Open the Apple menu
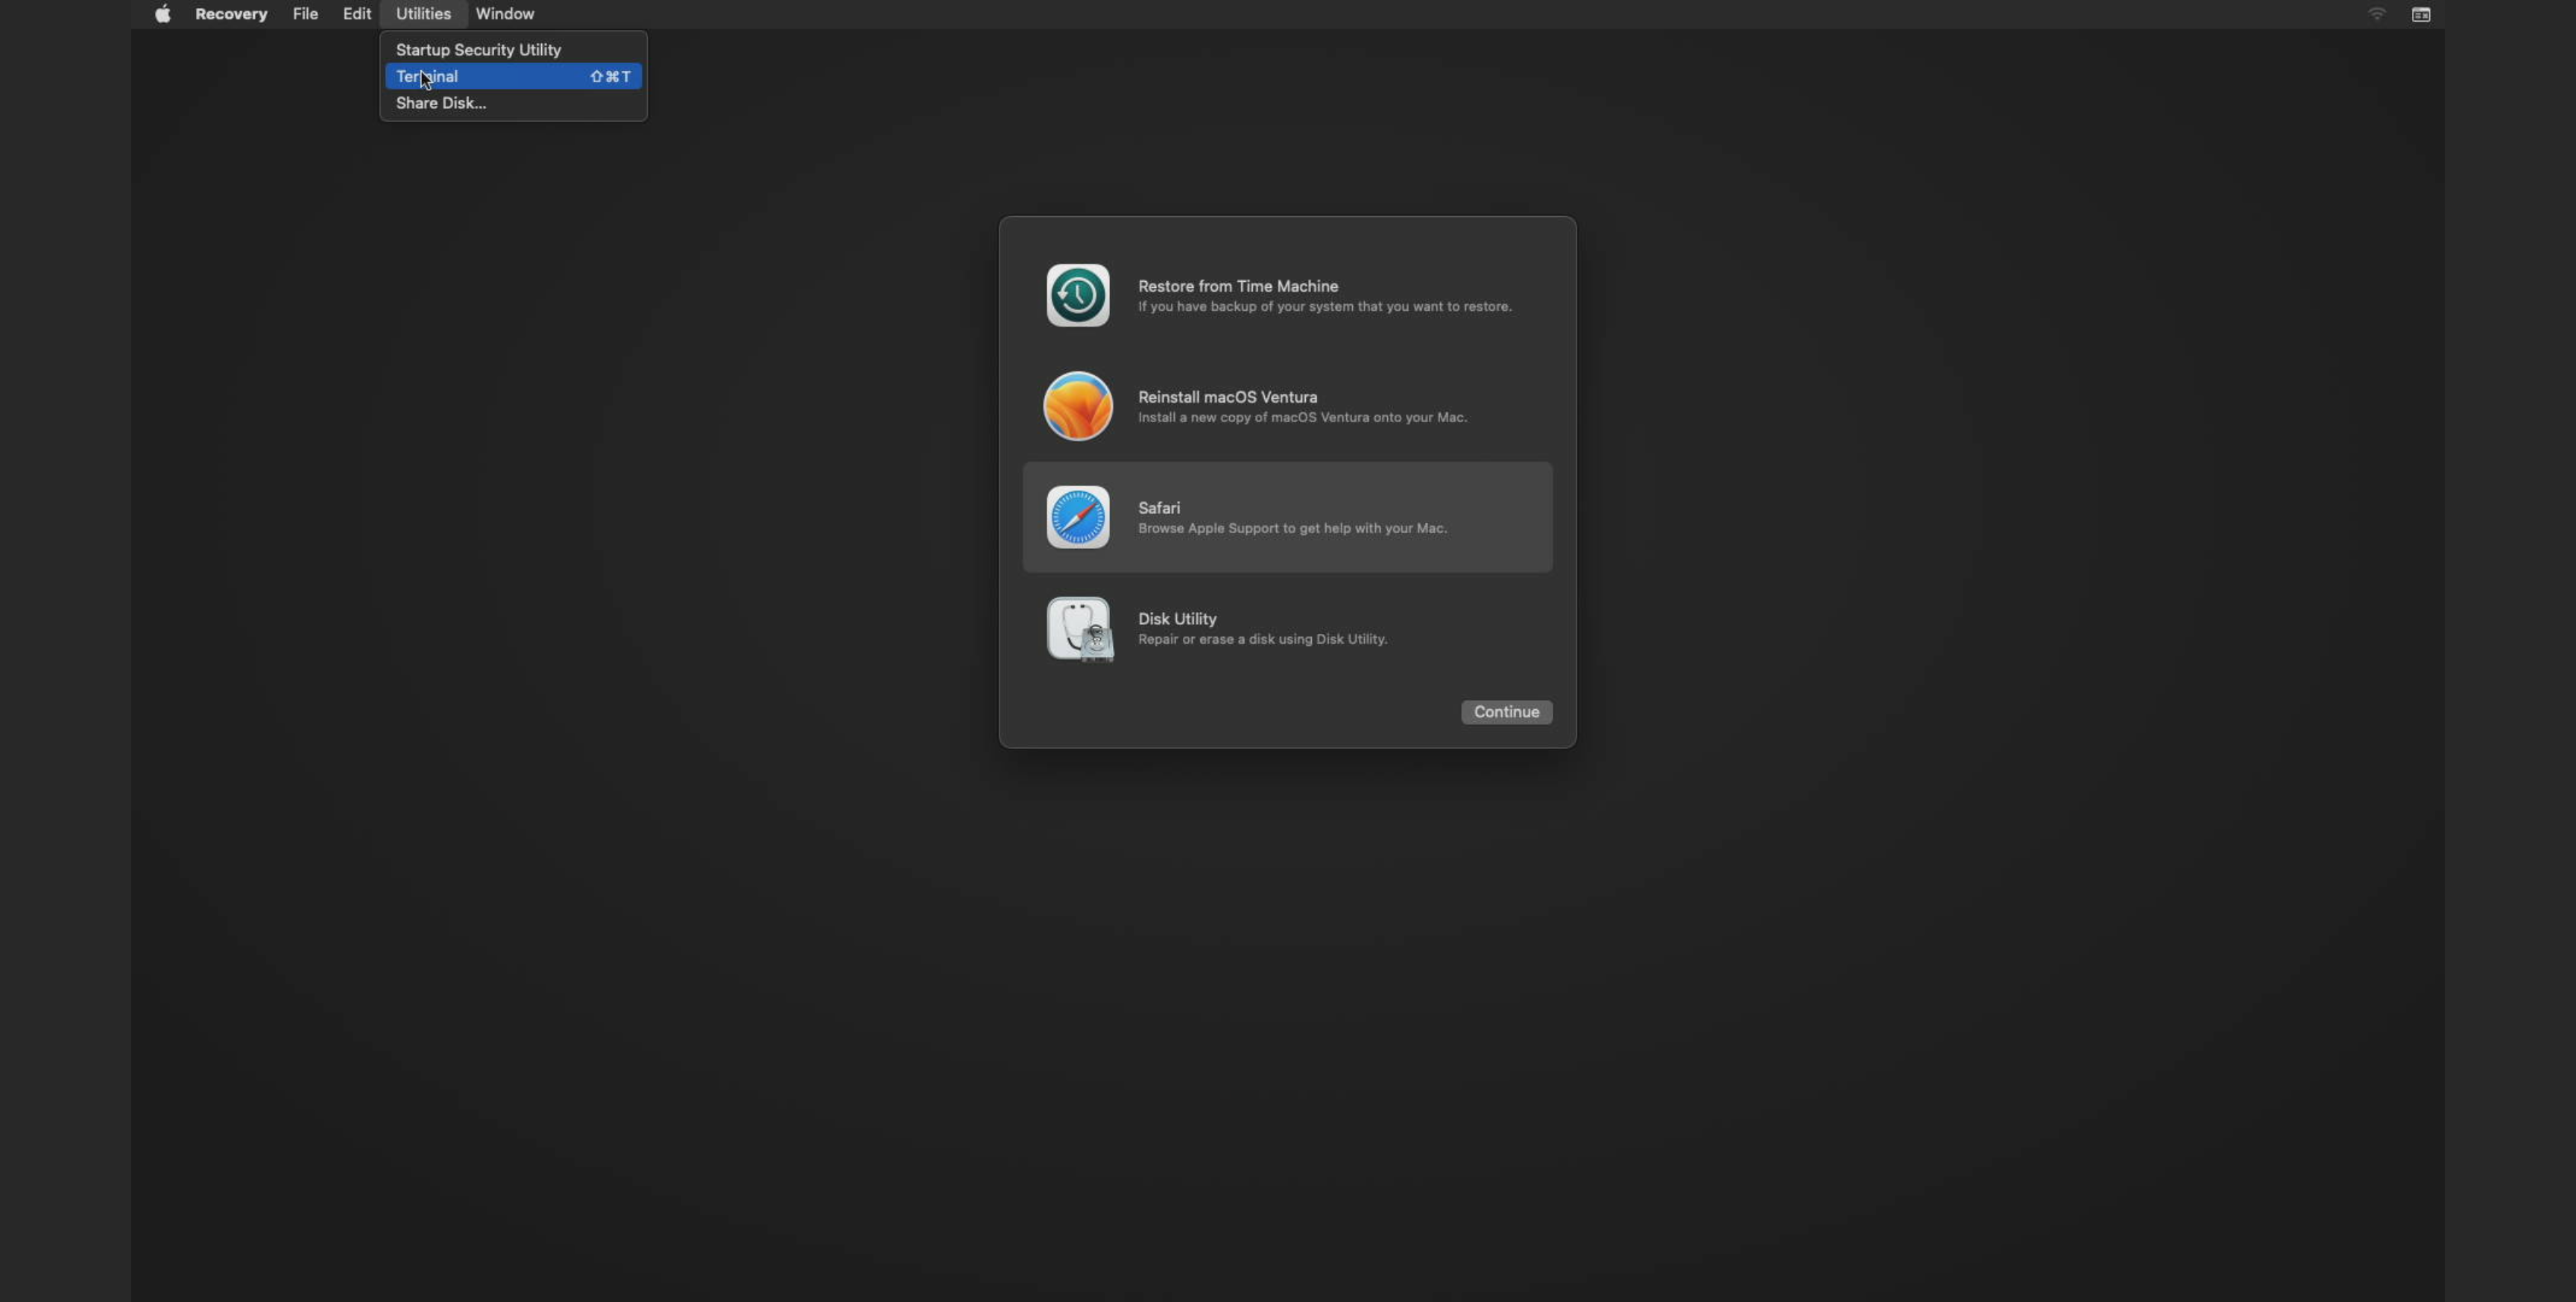2576x1302 pixels. pos(162,13)
